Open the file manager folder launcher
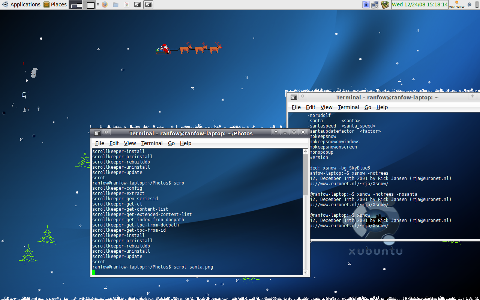 (115, 4)
